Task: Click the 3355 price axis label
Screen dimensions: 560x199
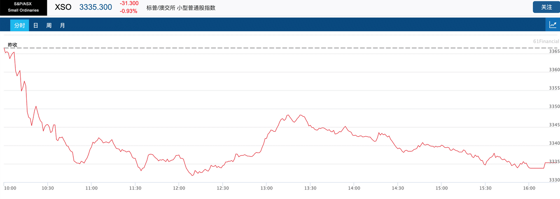Action: tap(554, 88)
